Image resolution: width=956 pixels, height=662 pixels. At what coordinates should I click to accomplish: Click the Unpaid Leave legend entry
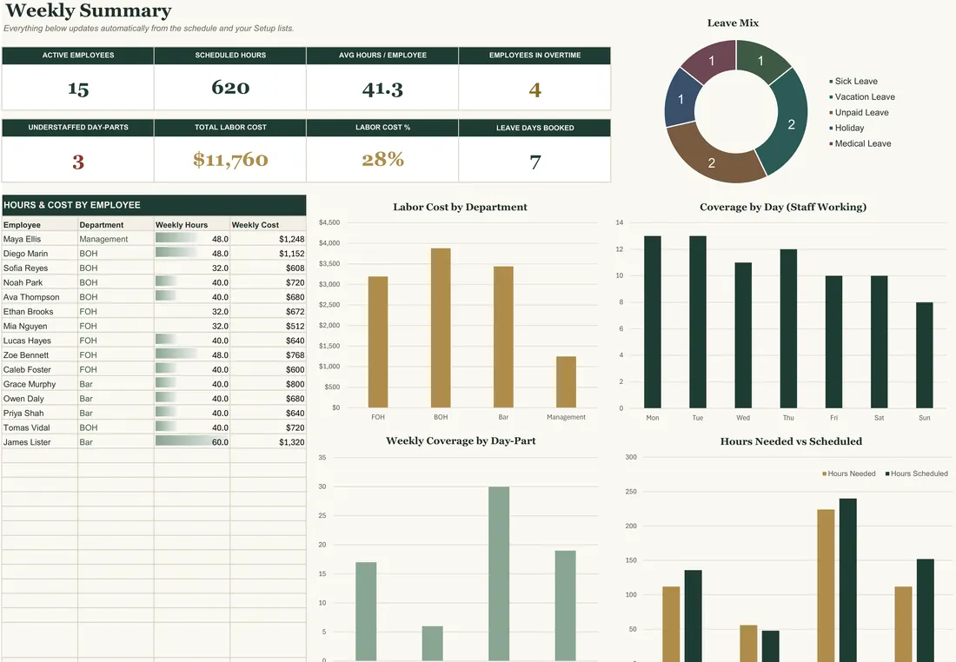859,113
